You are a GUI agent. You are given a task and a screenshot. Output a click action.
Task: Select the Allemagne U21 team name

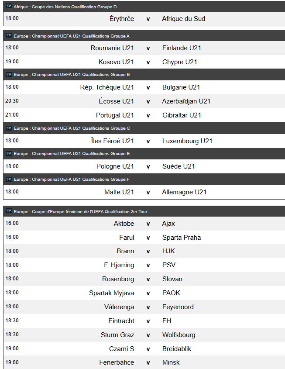click(x=184, y=192)
